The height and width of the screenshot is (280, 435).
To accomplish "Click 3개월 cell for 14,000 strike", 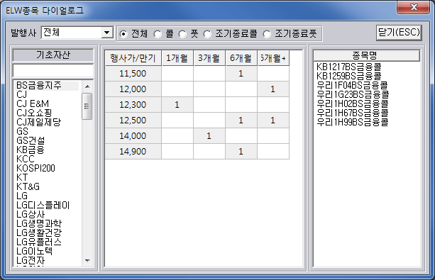I will coord(209,136).
